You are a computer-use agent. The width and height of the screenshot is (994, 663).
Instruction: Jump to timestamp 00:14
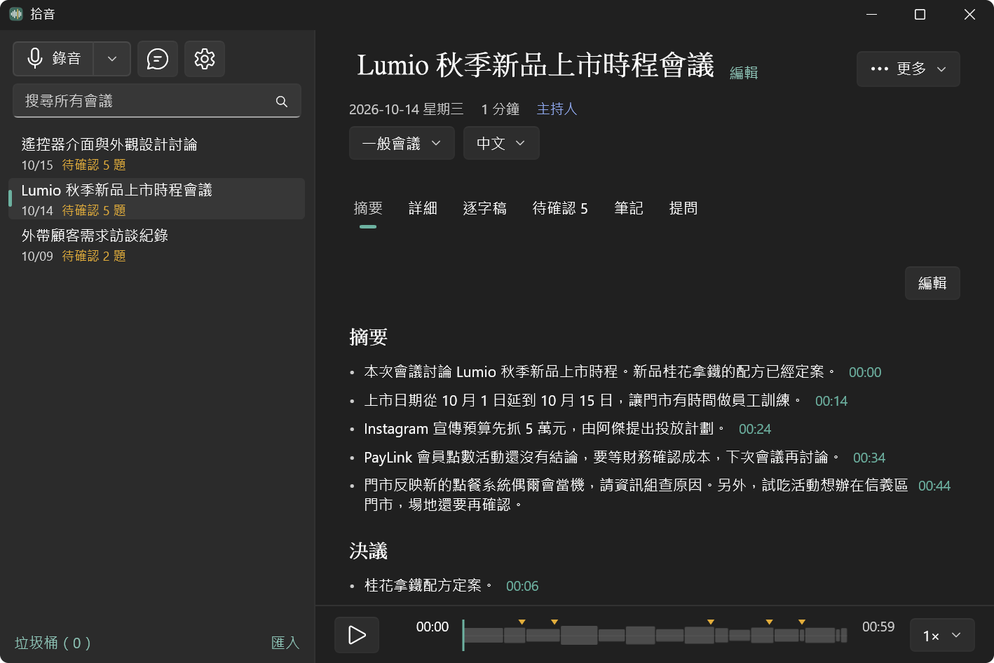tap(831, 402)
